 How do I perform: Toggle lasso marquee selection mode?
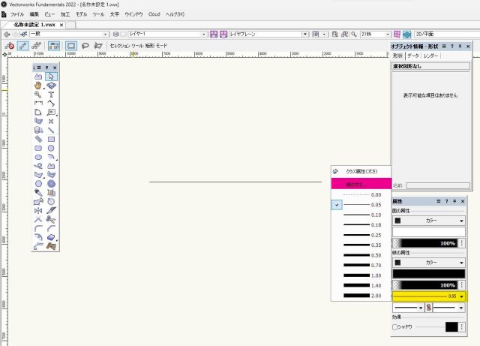(85, 46)
